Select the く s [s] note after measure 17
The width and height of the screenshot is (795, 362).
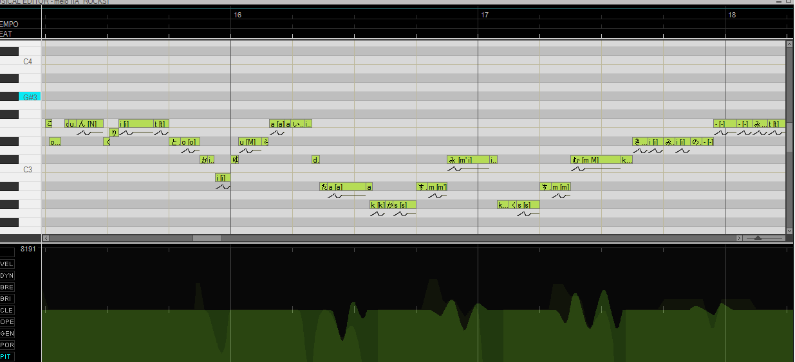coord(525,204)
